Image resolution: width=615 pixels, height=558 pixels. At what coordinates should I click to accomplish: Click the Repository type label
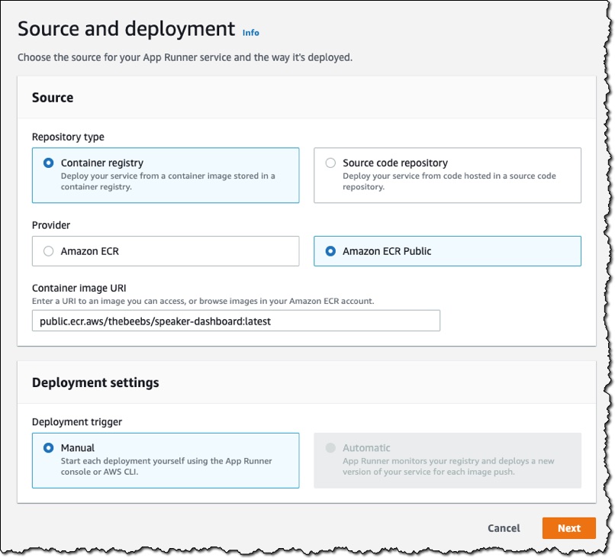pyautogui.click(x=68, y=137)
